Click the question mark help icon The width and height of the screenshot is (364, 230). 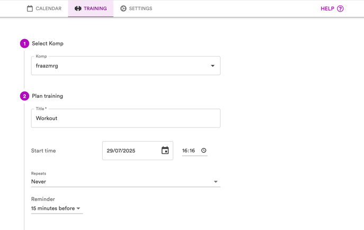click(340, 8)
